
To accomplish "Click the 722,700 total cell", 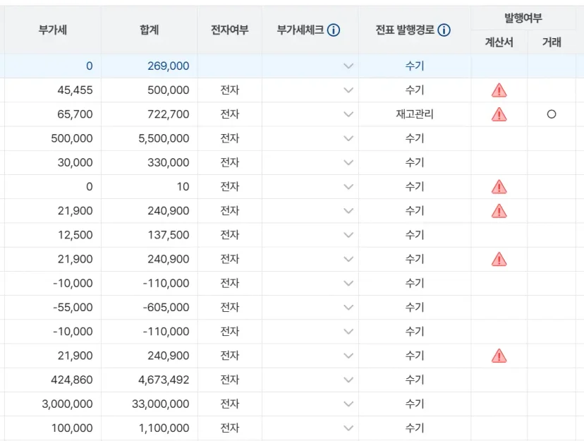I will pyautogui.click(x=150, y=114).
